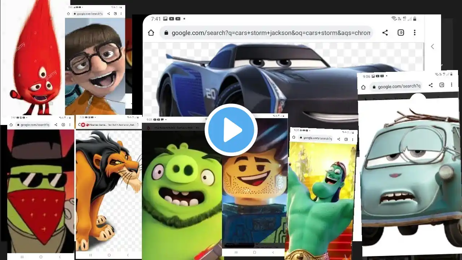Open three-dot menu in the 9:05 green troll window

point(353,140)
